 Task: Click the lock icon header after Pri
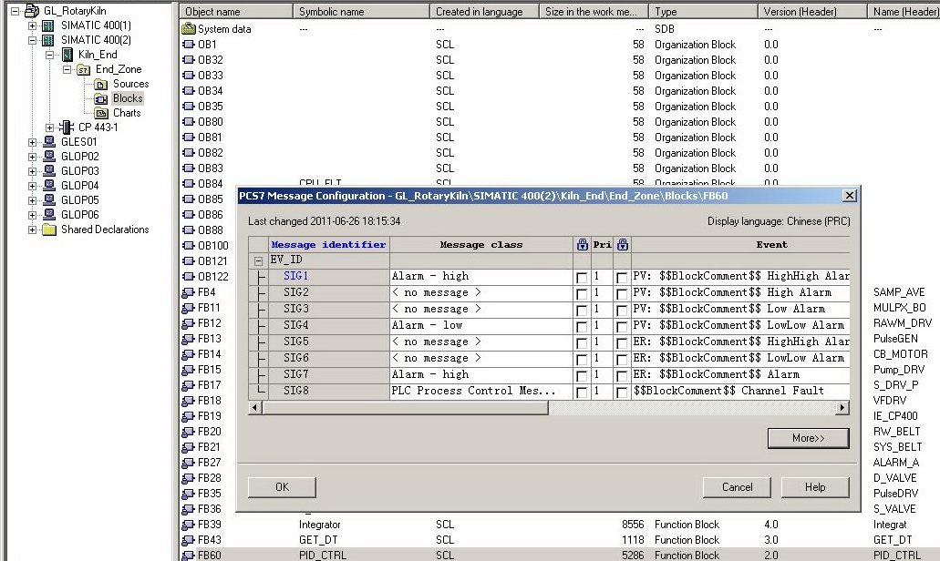tap(623, 244)
